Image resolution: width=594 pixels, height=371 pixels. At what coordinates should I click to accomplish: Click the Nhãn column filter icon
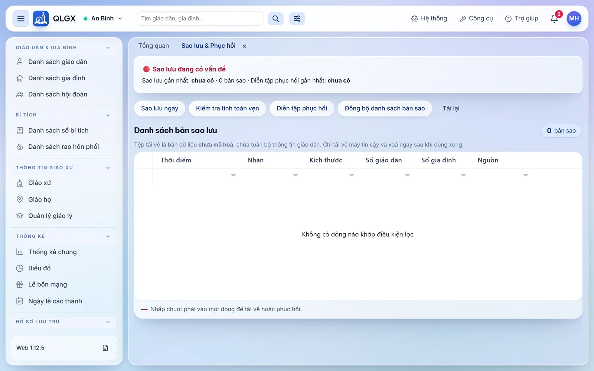coord(296,175)
